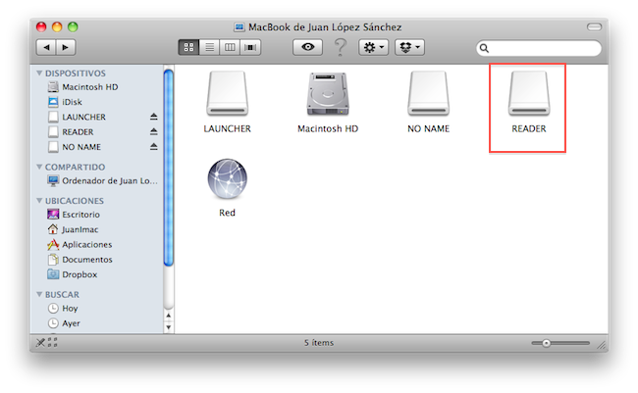This screenshot has height=393, width=638.
Task: Open Dropbox in the sidebar
Action: [72, 274]
